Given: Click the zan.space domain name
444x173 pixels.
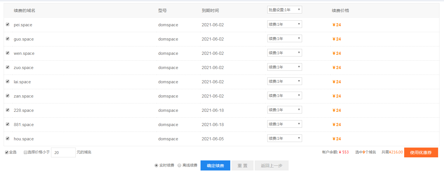Looking at the screenshot, I should tap(24, 96).
